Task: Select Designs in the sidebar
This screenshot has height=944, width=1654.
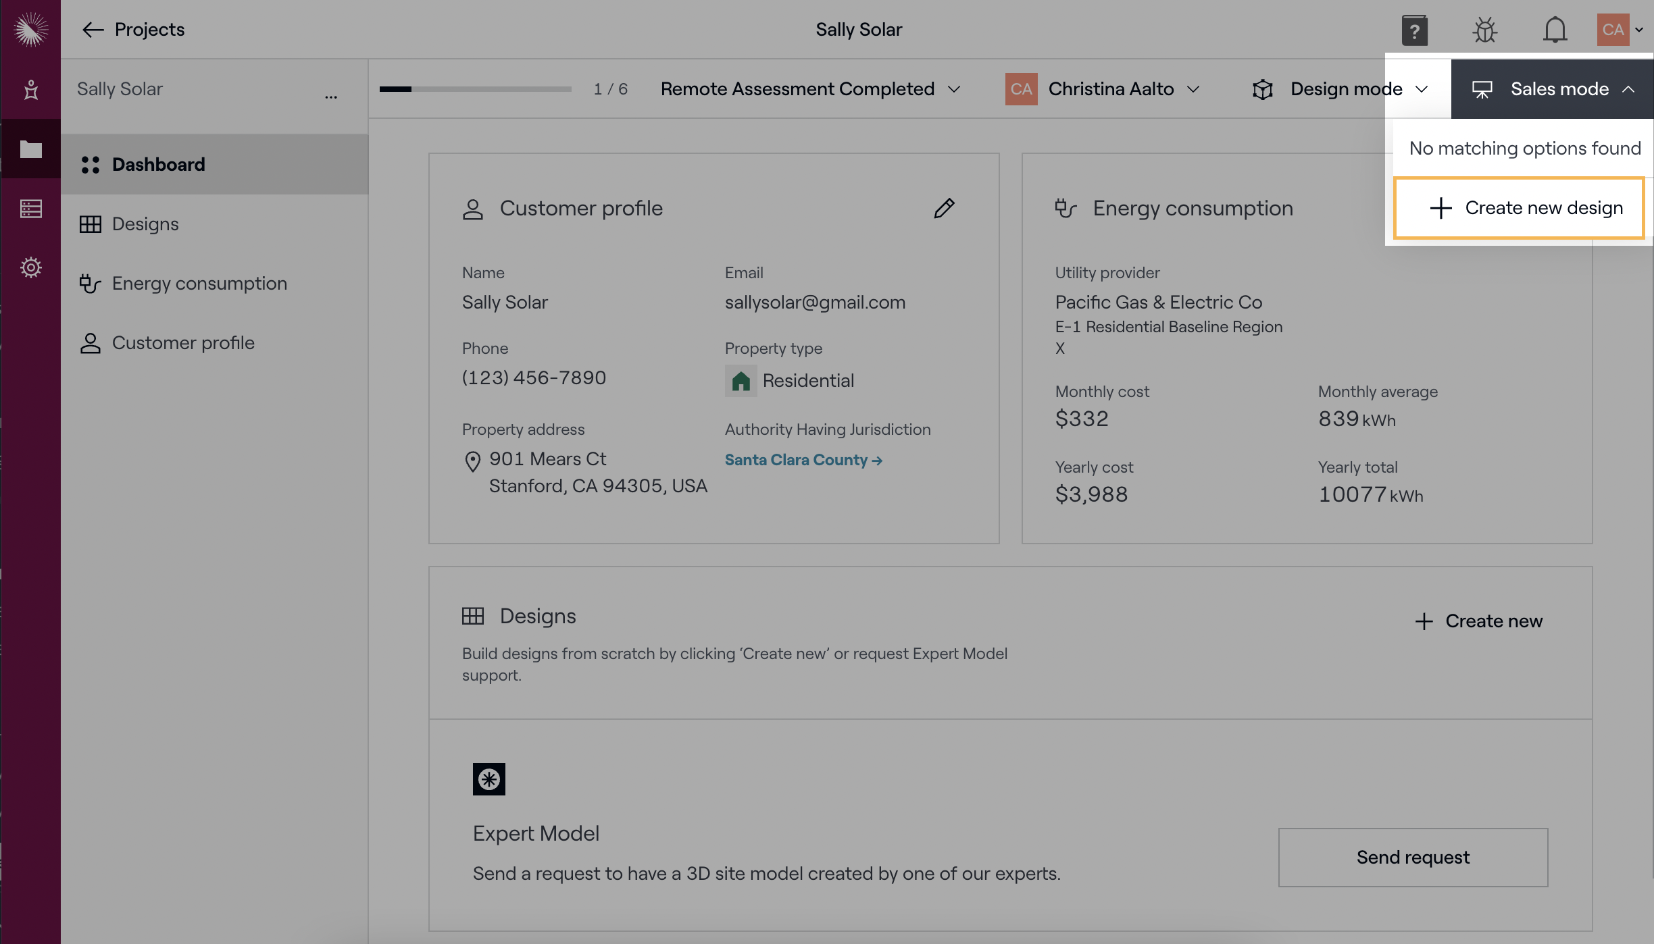Action: pyautogui.click(x=145, y=224)
